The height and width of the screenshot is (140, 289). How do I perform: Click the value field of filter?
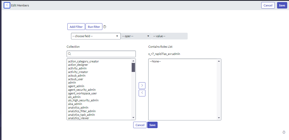[x=170, y=36]
